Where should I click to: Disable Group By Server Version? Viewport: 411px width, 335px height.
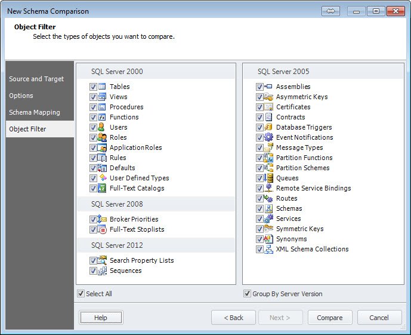point(247,294)
